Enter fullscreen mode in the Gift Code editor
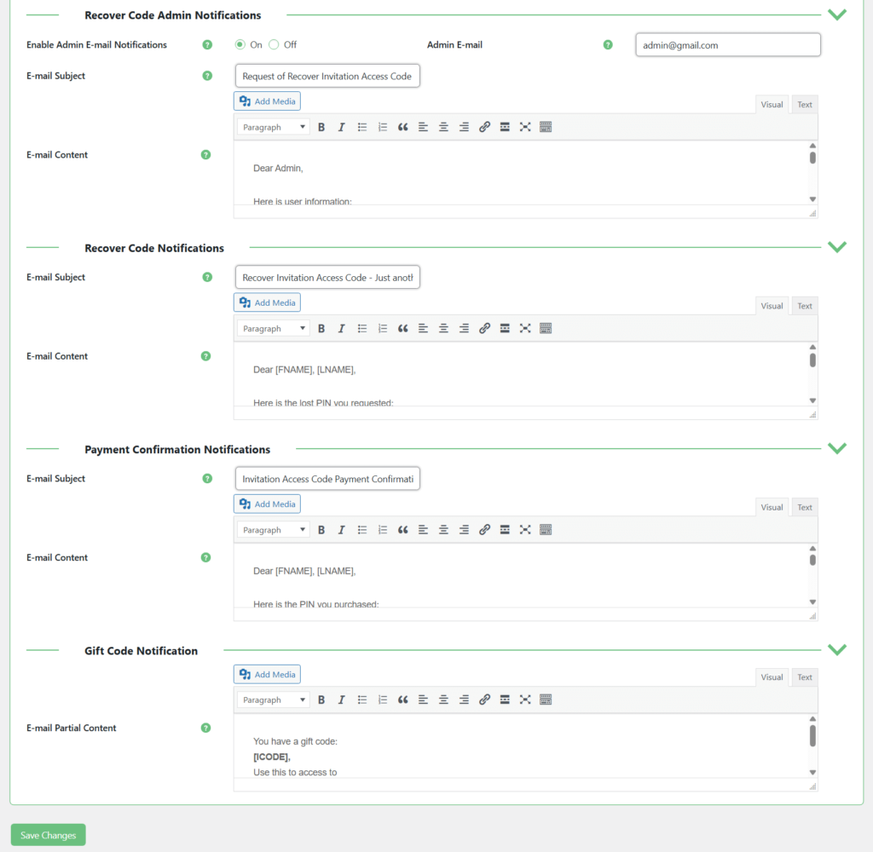 click(525, 699)
